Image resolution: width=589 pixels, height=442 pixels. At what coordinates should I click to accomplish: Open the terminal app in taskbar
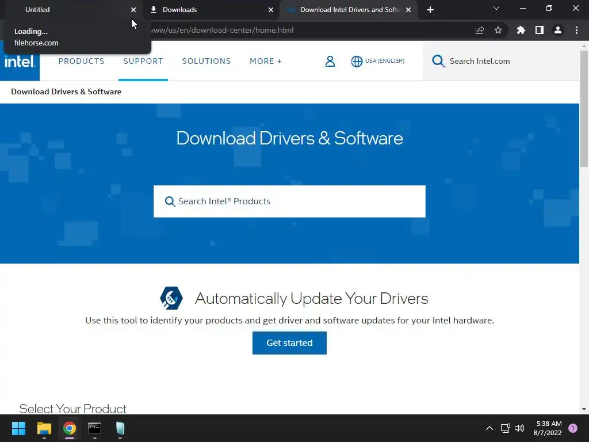tap(94, 428)
